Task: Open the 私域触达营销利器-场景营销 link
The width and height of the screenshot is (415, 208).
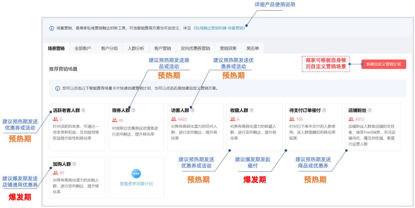Action: point(219,28)
